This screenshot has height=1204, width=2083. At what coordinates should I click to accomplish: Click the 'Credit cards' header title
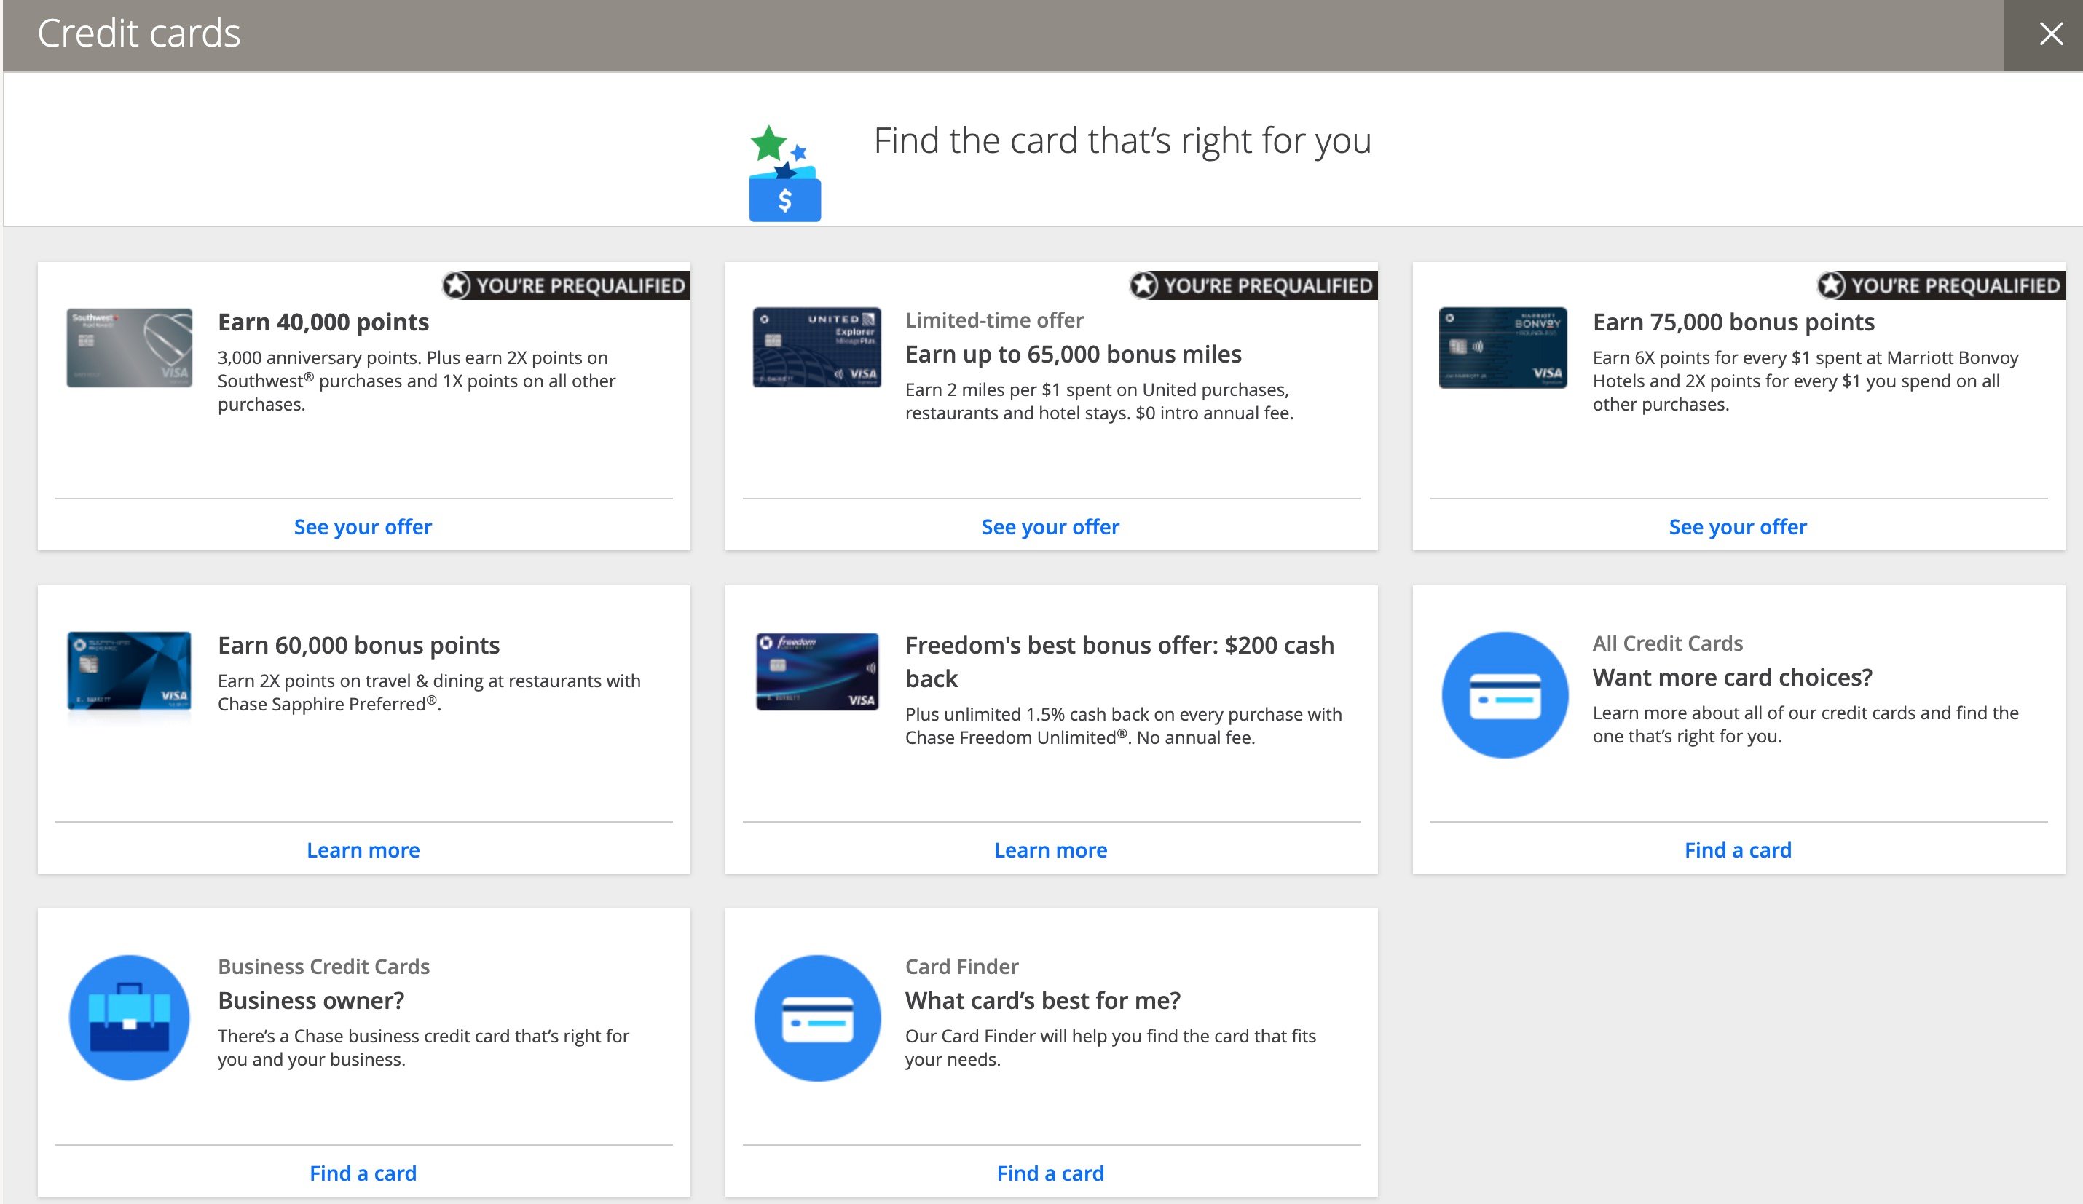point(139,34)
